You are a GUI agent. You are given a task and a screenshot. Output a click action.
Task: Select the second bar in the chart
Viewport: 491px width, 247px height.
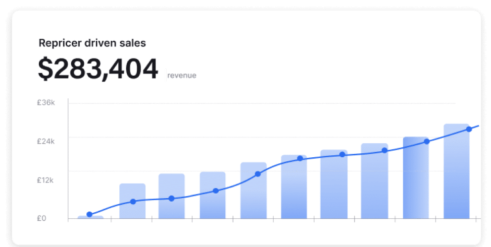pyautogui.click(x=132, y=201)
